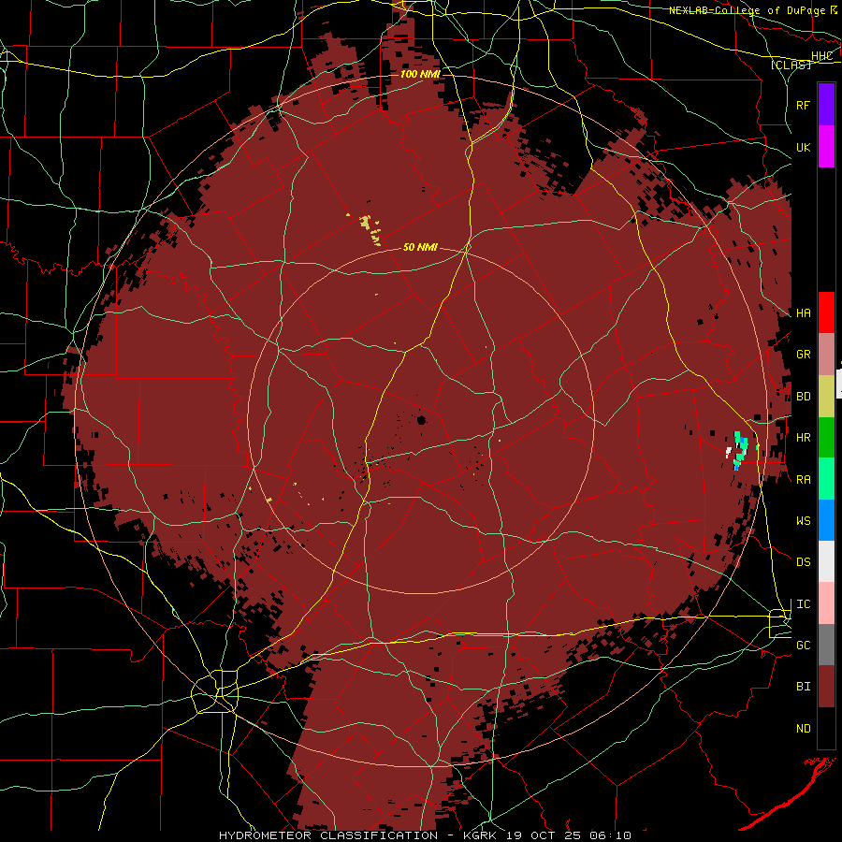842x842 pixels.
Task: Click the HYDROMETEOR CLASSIFICATION title text
Action: coord(328,835)
